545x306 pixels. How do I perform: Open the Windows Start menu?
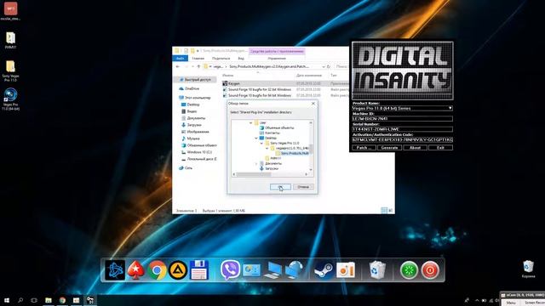tap(7, 300)
